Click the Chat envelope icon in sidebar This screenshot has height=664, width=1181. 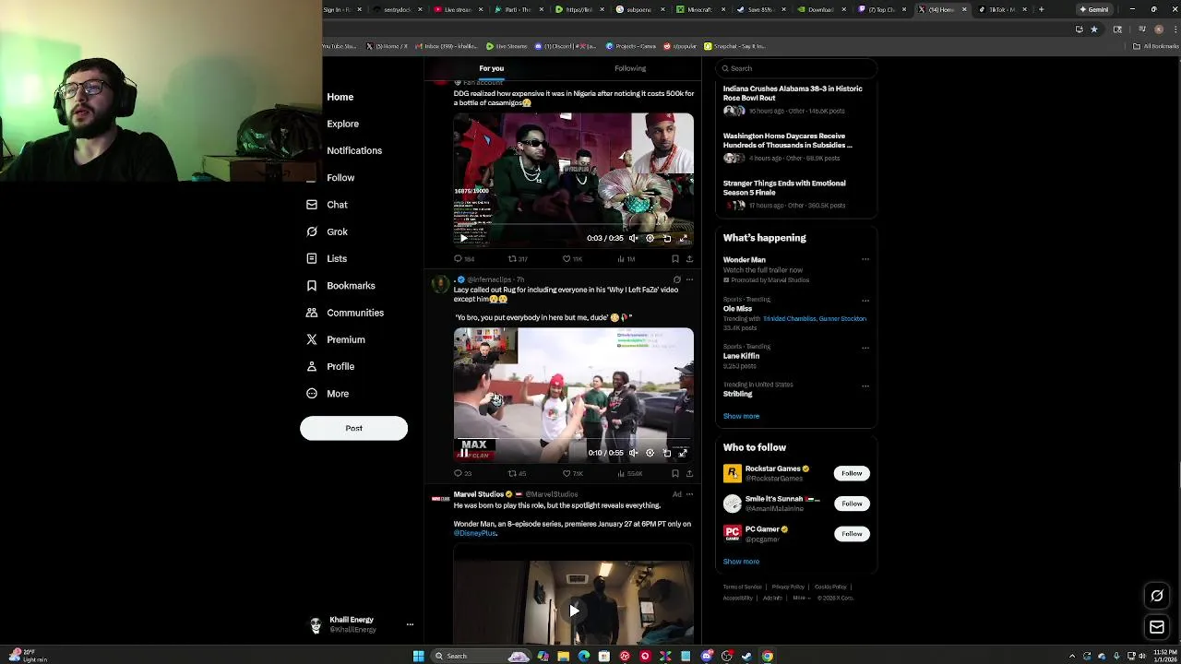coord(312,205)
